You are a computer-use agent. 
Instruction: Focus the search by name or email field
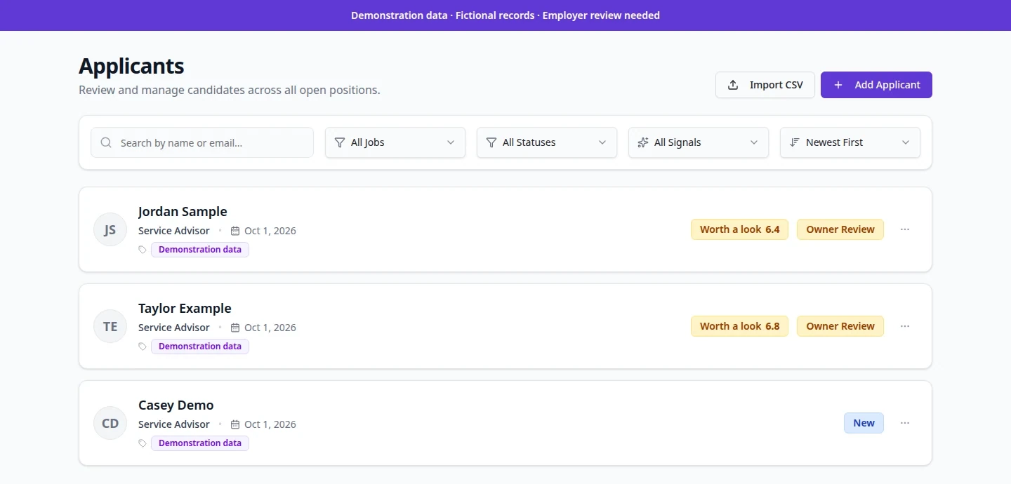point(202,142)
